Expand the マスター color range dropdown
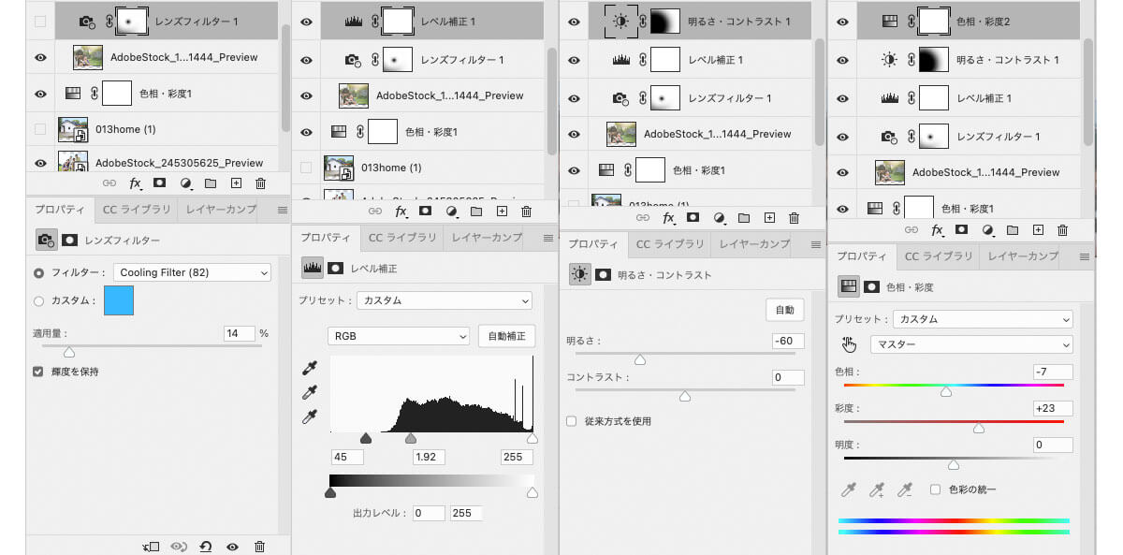The image size is (1123, 555). click(x=970, y=344)
